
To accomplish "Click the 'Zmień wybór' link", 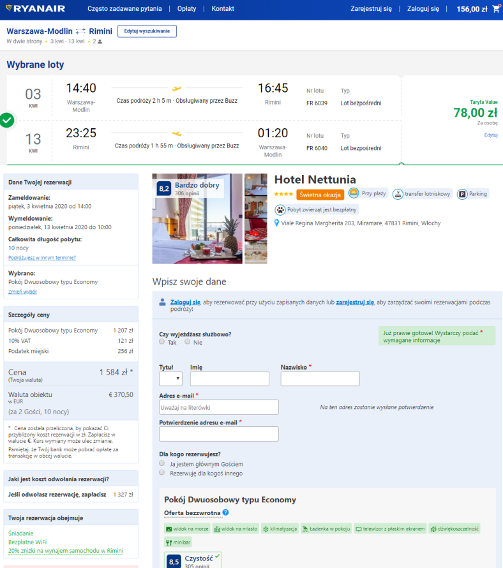I will [22, 291].
